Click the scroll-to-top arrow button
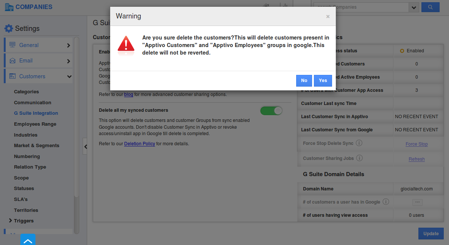The height and width of the screenshot is (245, 449). click(28, 240)
